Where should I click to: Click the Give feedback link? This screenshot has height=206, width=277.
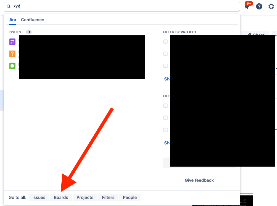pyautogui.click(x=199, y=180)
